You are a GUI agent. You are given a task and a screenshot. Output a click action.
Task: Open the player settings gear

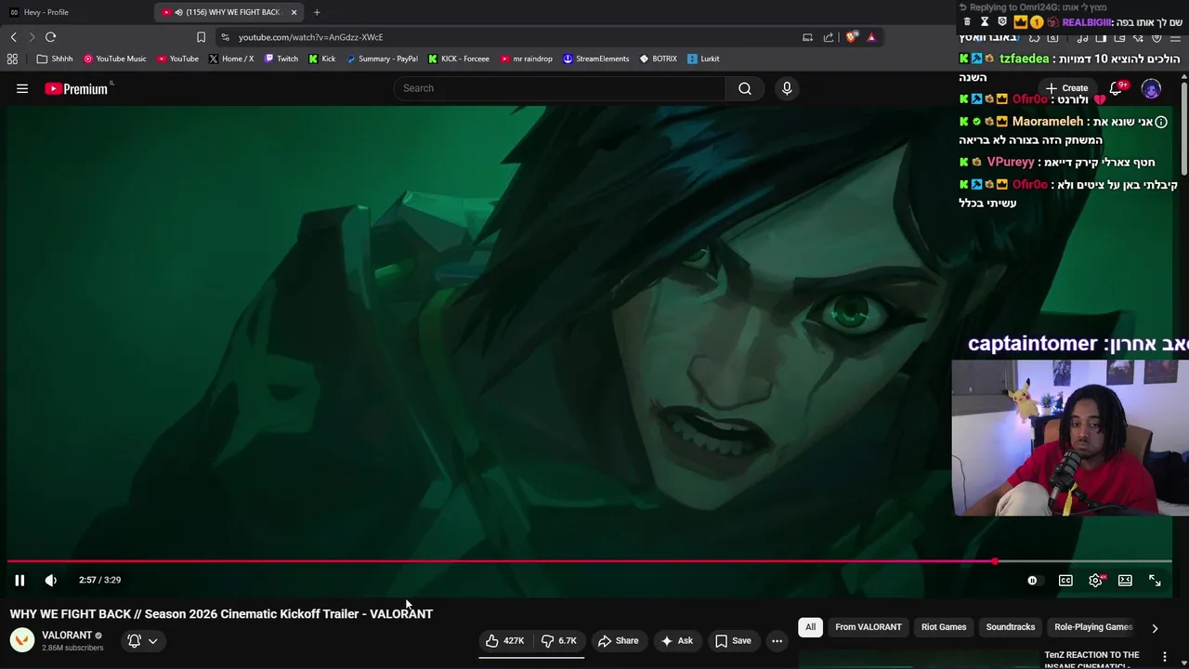point(1096,581)
